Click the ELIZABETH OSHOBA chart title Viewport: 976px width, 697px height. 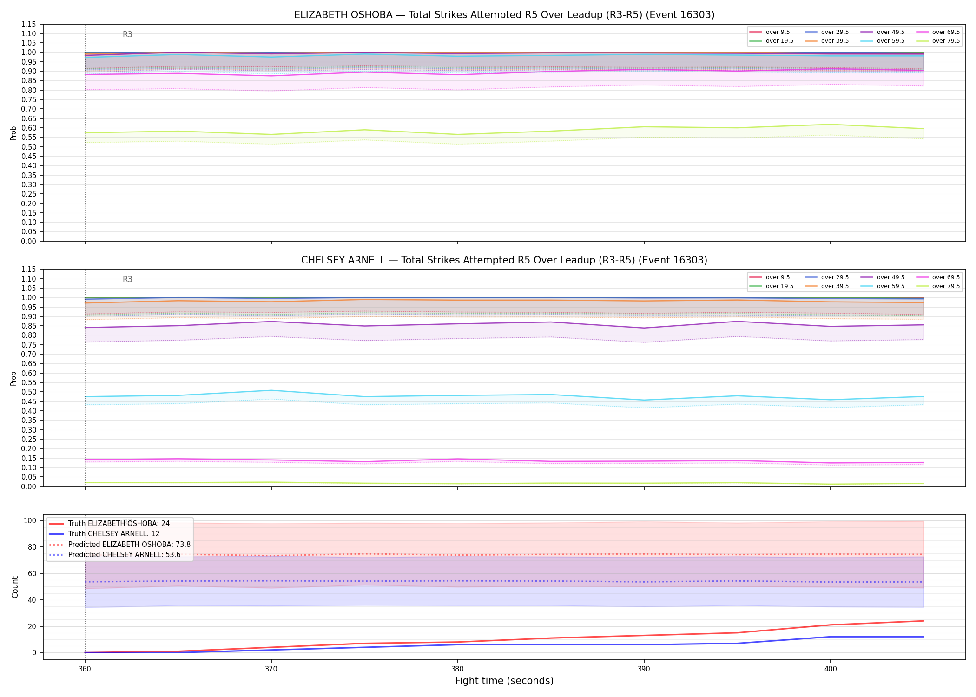[x=504, y=15]
